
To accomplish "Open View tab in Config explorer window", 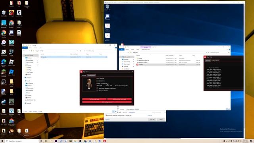I will [41, 48].
